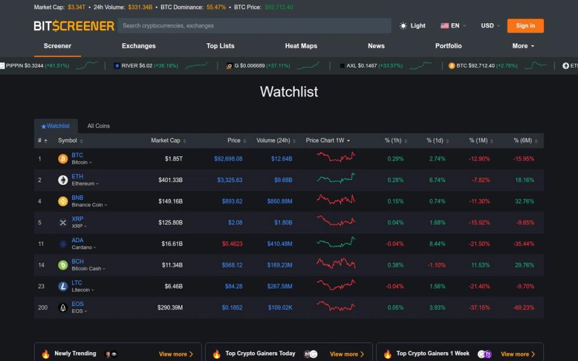The width and height of the screenshot is (578, 361).
Task: Click View more for Top Crypto Gainers Today
Action: point(347,355)
